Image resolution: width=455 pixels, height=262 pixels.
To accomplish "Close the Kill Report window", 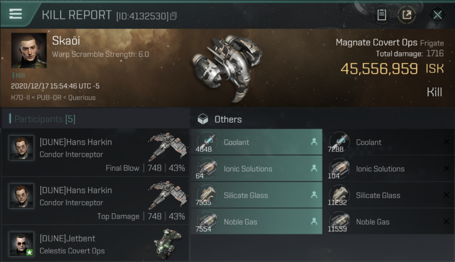I will click(x=437, y=15).
